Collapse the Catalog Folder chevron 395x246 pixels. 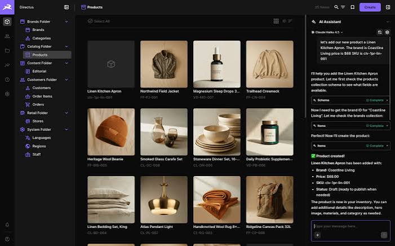point(66,46)
